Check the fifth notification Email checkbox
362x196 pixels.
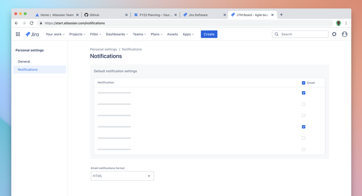pyautogui.click(x=303, y=138)
